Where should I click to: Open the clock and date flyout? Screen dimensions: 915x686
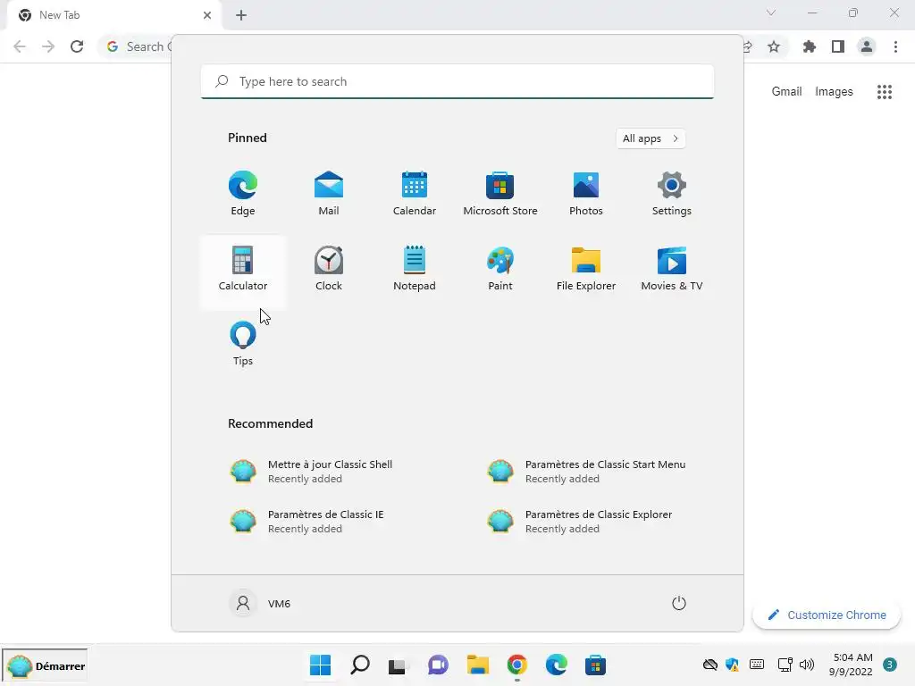pyautogui.click(x=851, y=665)
